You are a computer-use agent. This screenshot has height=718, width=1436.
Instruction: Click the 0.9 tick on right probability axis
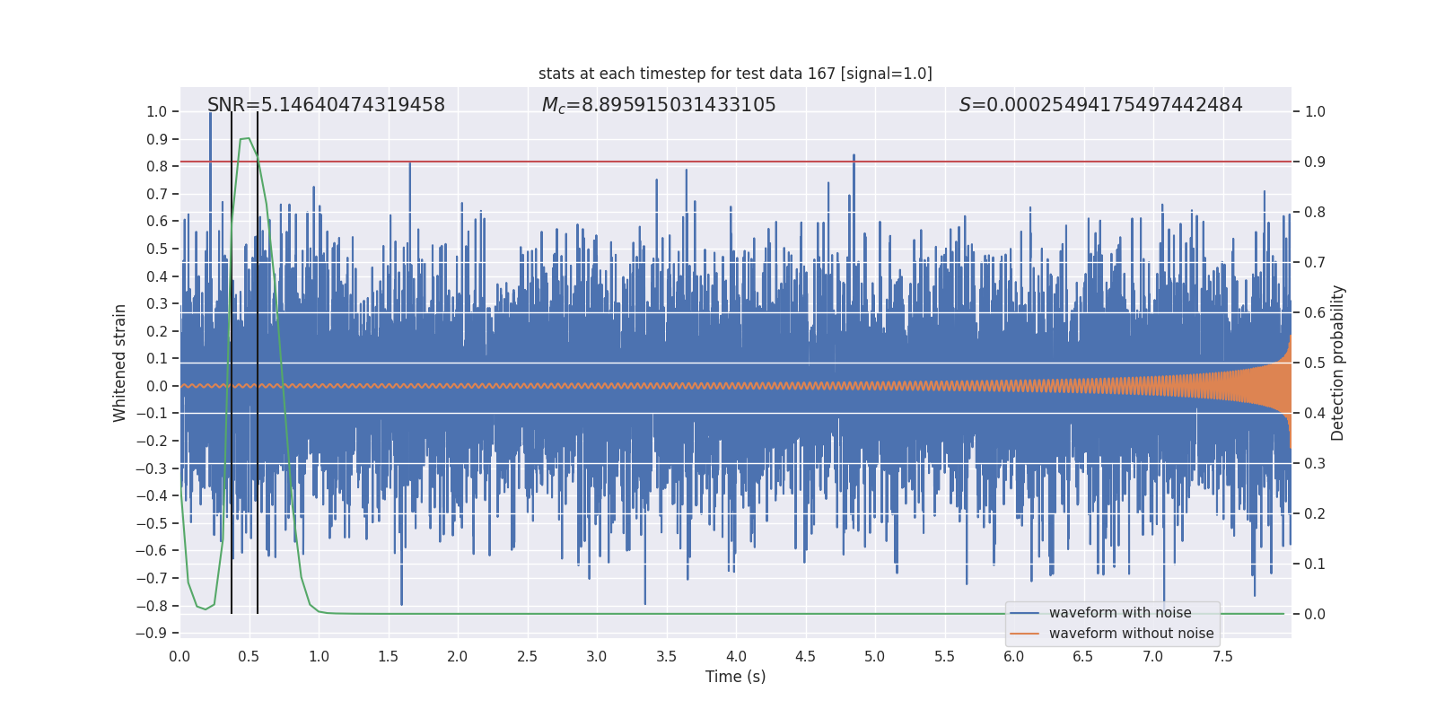coord(1315,162)
